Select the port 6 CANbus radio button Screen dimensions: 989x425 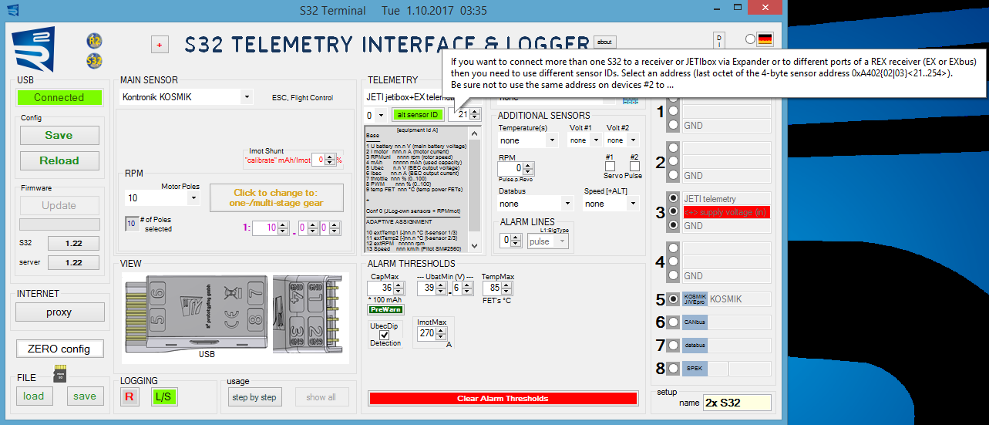tap(673, 322)
